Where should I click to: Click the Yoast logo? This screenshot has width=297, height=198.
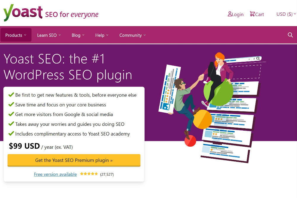(x=23, y=13)
